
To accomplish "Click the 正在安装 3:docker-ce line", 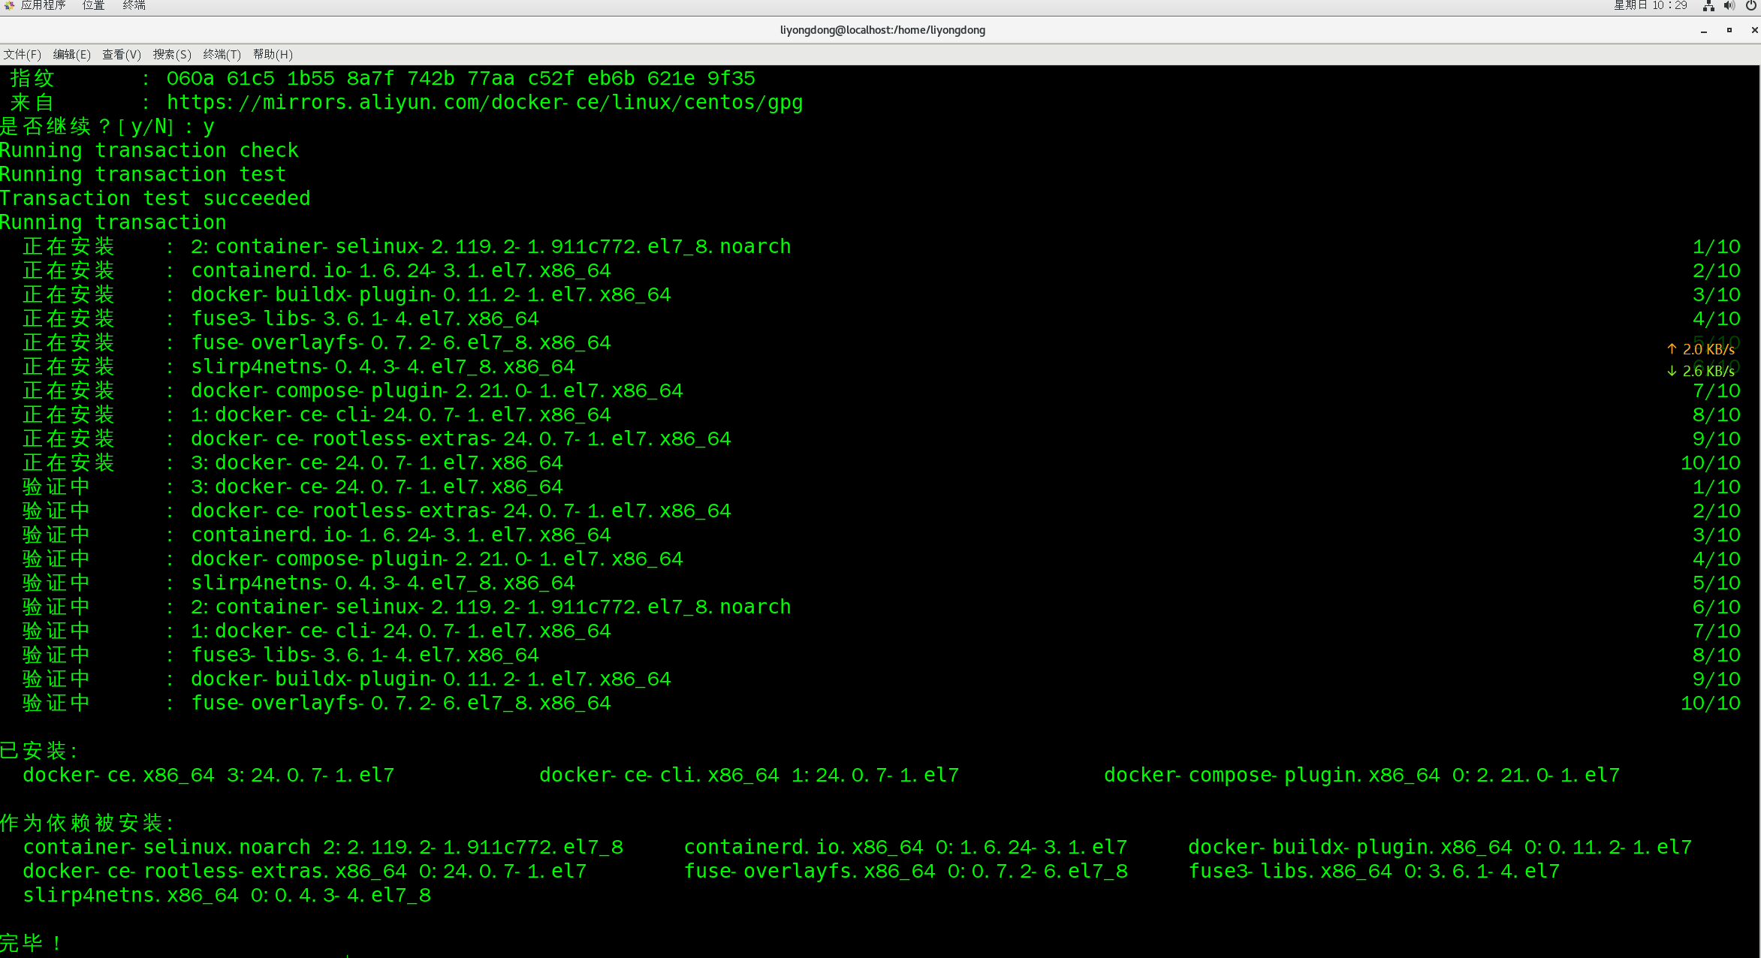I will click(x=882, y=462).
